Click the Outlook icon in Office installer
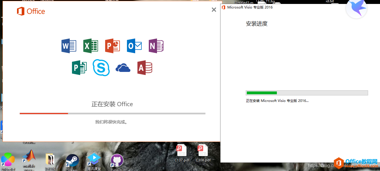Image resolution: width=380 pixels, height=171 pixels. [134, 46]
